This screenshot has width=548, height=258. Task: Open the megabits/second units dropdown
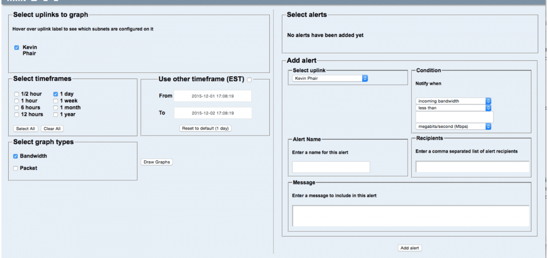point(453,126)
